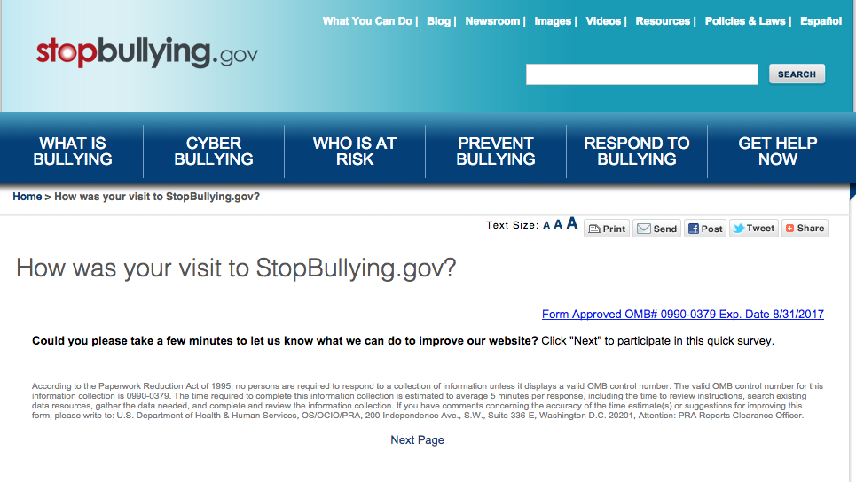Visit the Newsroom link

tap(492, 21)
